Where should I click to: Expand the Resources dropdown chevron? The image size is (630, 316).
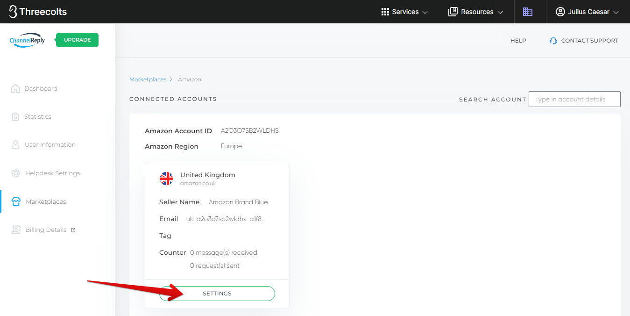(x=500, y=12)
